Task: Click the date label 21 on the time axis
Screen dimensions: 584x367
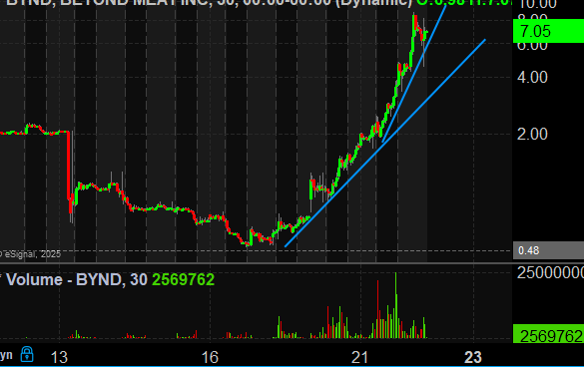Action: [359, 357]
